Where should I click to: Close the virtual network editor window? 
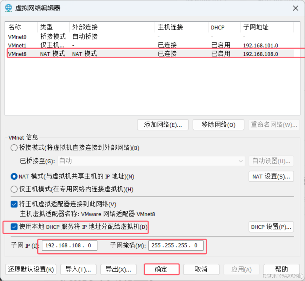(296, 8)
